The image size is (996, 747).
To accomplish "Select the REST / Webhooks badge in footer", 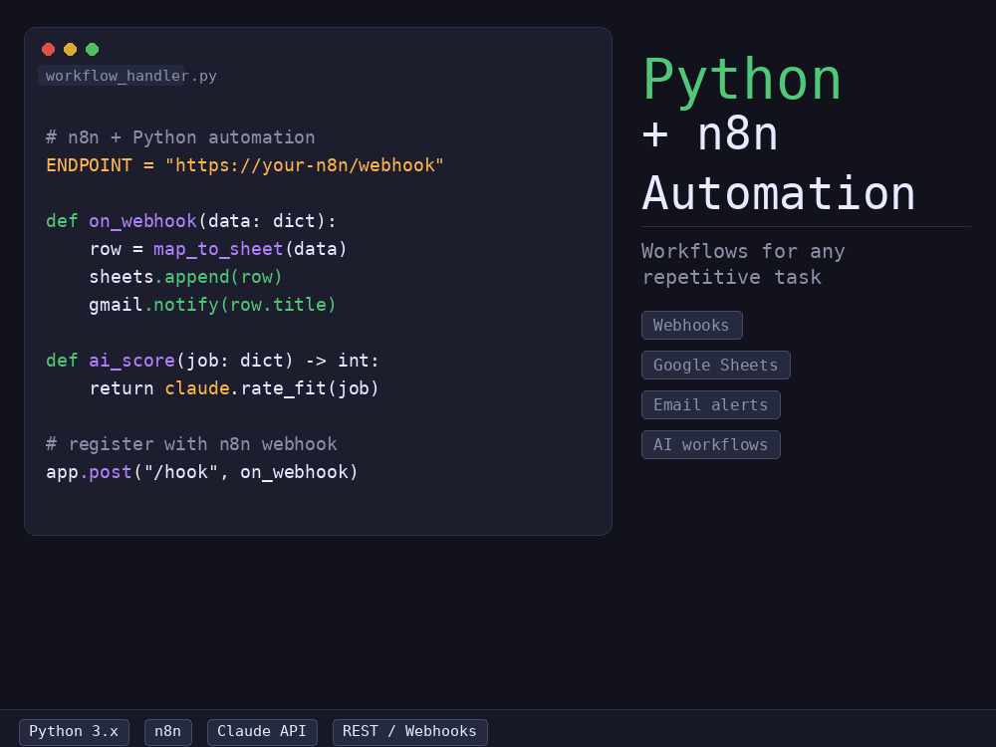I will [x=410, y=732].
